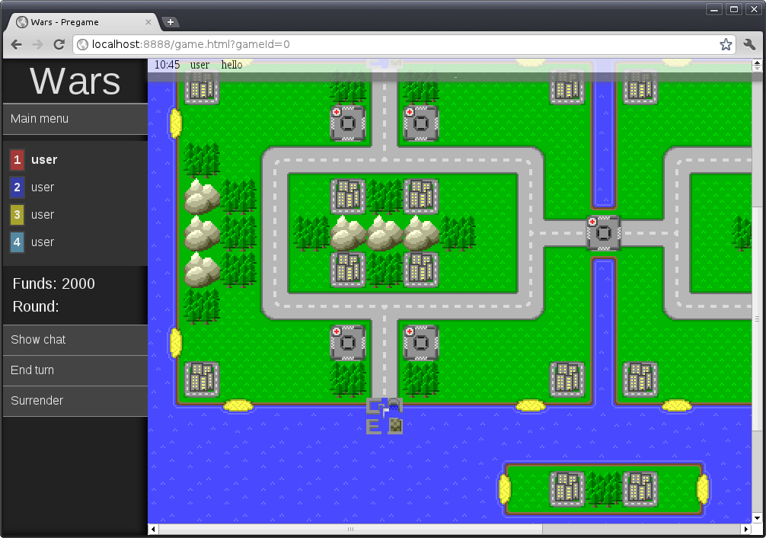Click the browser back arrow button
Image resolution: width=766 pixels, height=538 pixels.
pos(17,44)
